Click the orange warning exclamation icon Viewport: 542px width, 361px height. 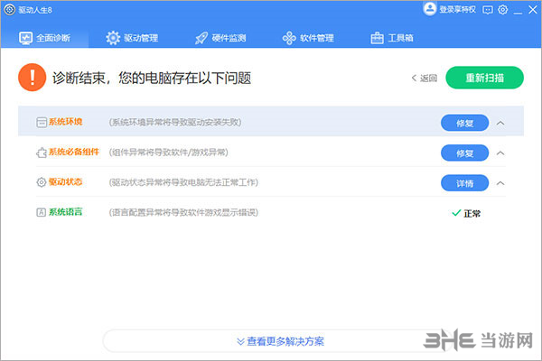pos(33,77)
